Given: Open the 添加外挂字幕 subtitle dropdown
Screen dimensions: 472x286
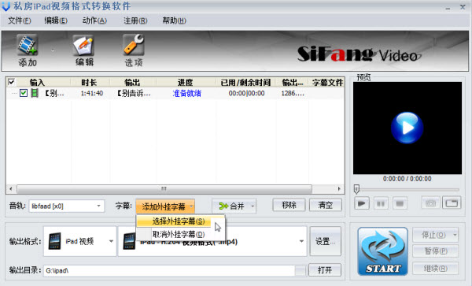Looking at the screenshot, I should point(165,206).
